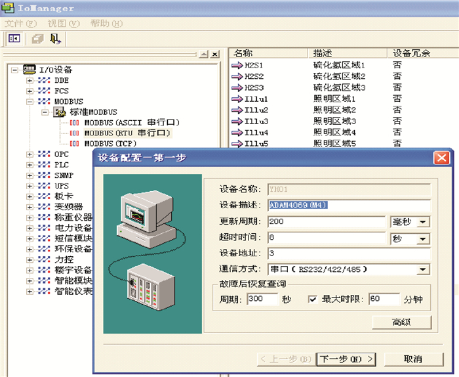This screenshot has height=377, width=459.
Task: Click the panel layout toolbar icon
Action: (x=14, y=39)
